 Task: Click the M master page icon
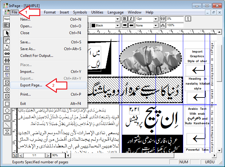(15, 156)
